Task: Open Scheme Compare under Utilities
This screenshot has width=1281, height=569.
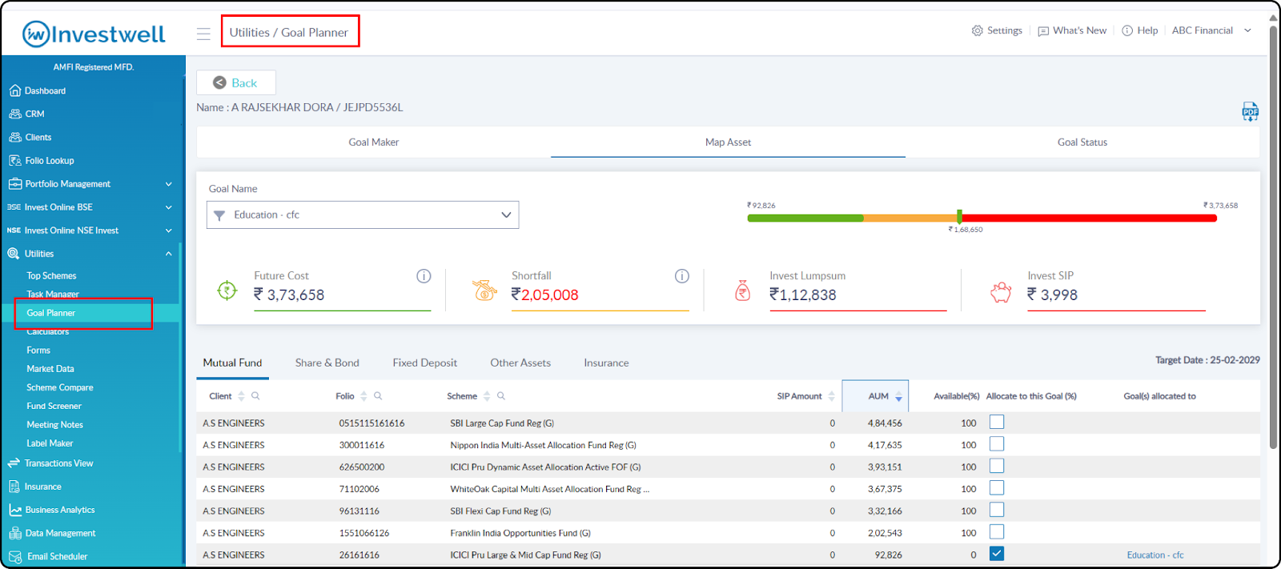Action: [x=60, y=387]
